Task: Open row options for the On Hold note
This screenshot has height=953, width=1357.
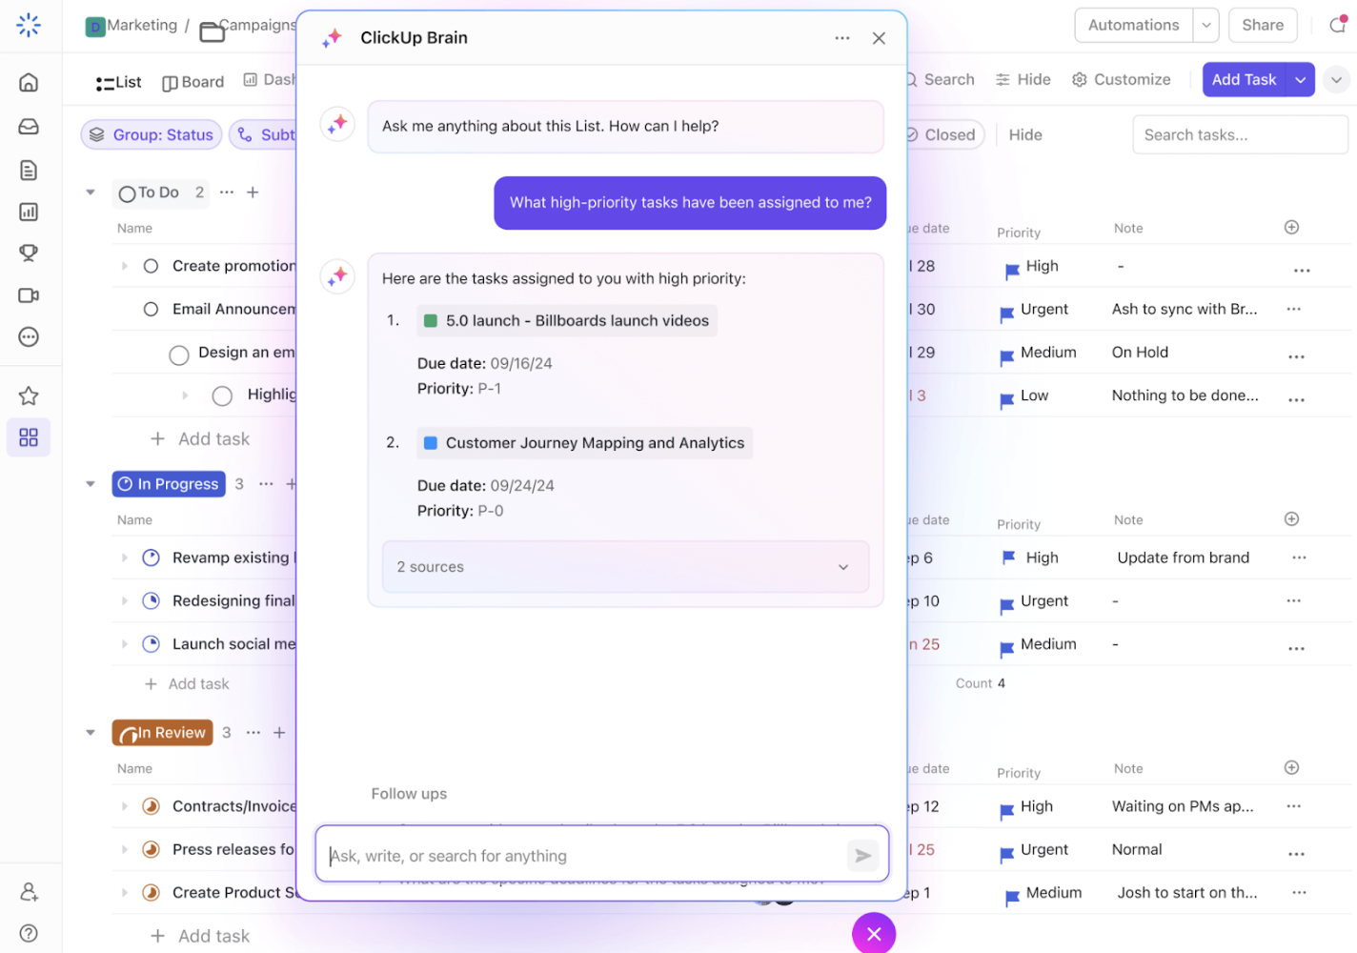Action: click(1296, 356)
